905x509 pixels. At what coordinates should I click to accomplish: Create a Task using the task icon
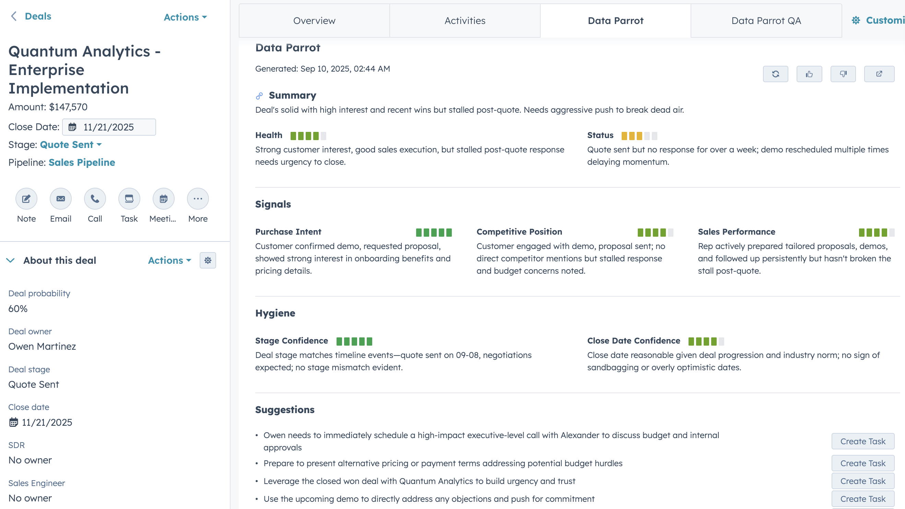click(129, 199)
